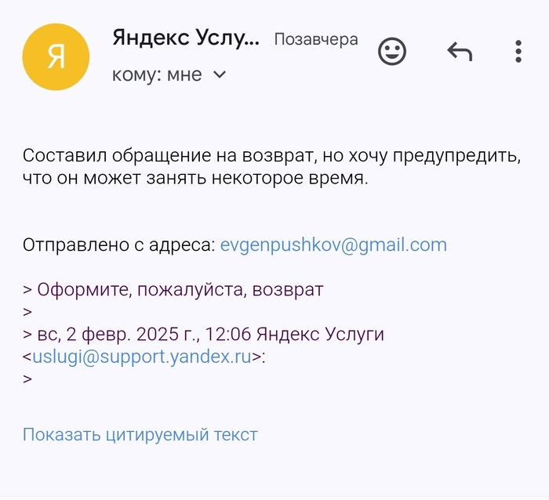Open the evgenpushkov@gmail.com email link
Screen dimensions: 549x500
(333, 245)
